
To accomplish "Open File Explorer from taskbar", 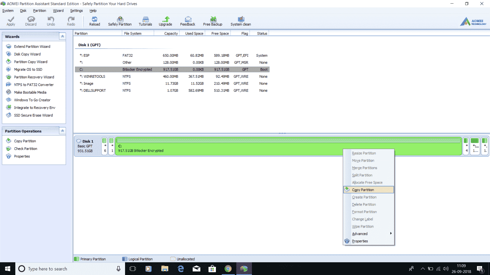I will [165, 269].
